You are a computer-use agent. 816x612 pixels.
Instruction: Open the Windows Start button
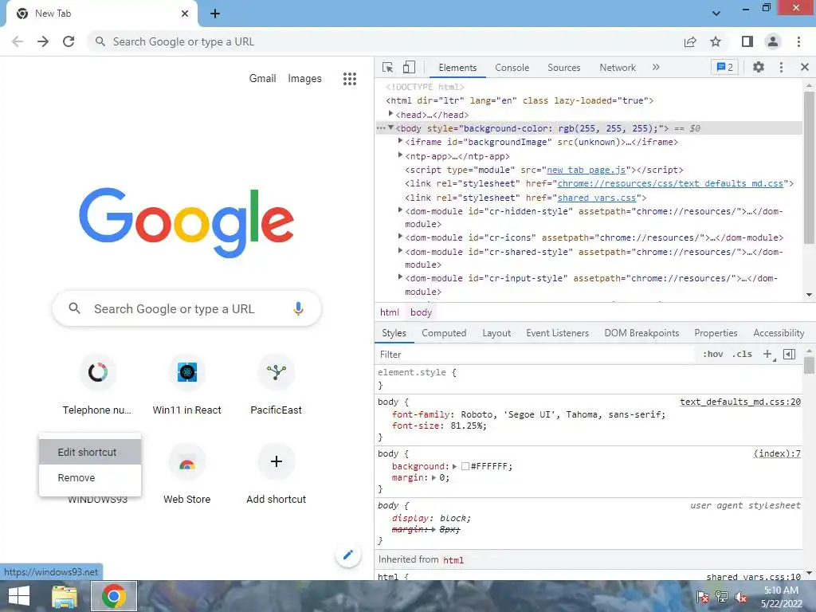(19, 596)
